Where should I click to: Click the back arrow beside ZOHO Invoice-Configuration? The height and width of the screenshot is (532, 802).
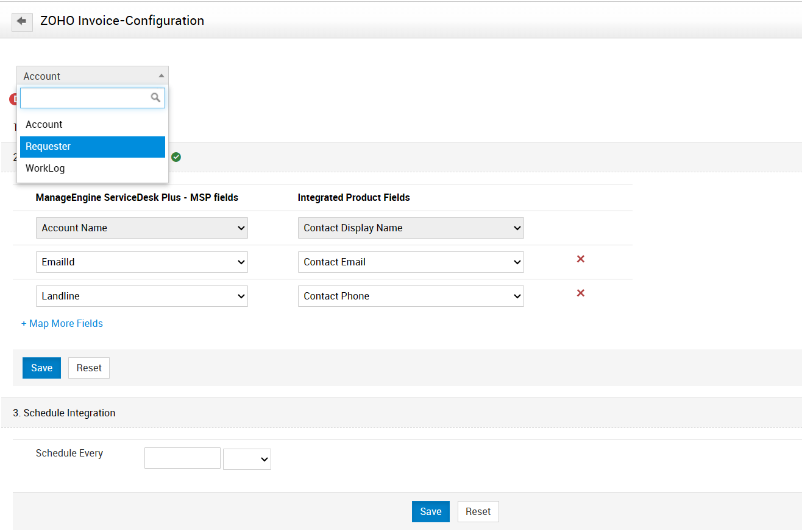pyautogui.click(x=22, y=21)
